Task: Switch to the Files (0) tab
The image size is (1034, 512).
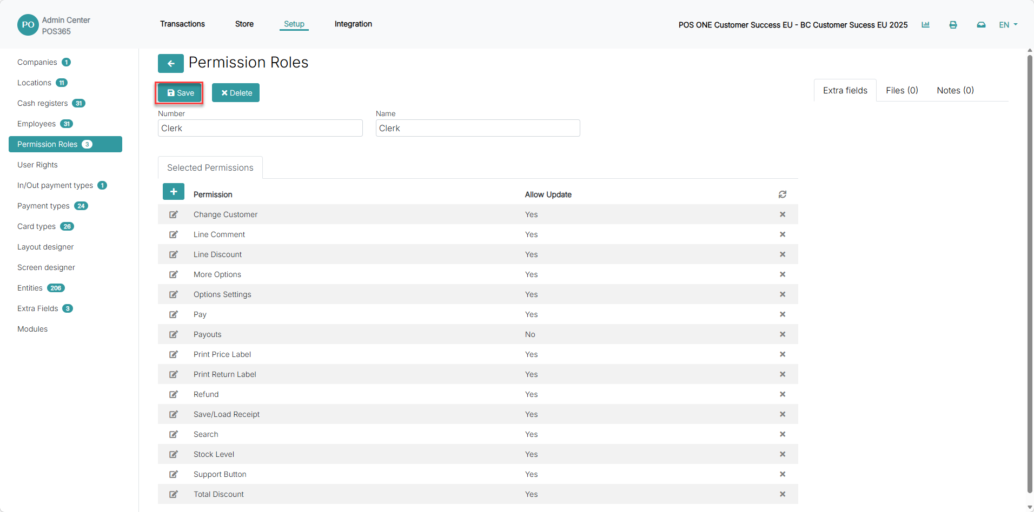Action: 902,90
